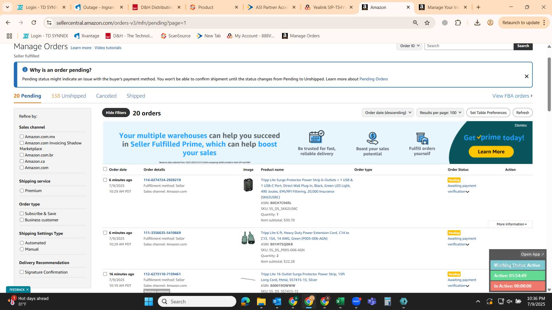
Task: Open browser Downloads icon
Action: 477,23
